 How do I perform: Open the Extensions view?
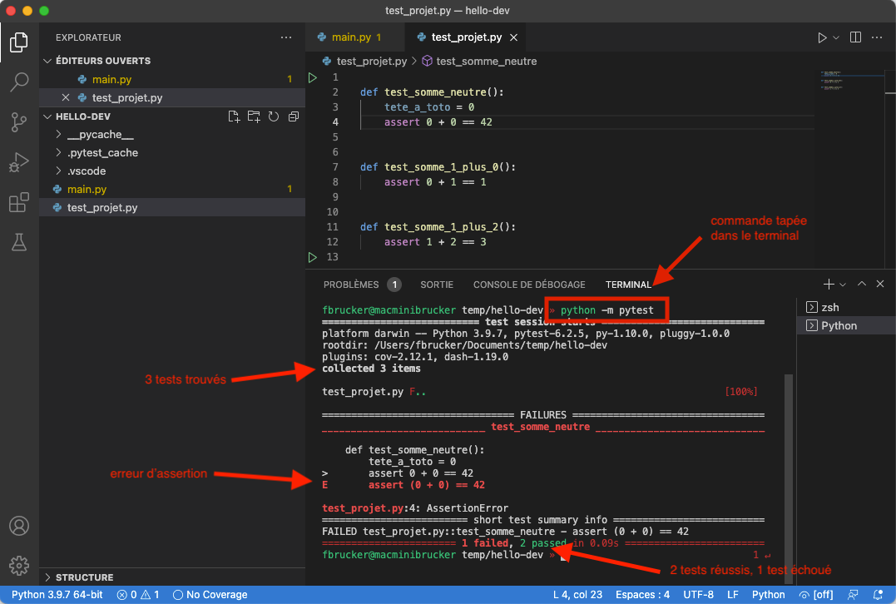pyautogui.click(x=18, y=202)
